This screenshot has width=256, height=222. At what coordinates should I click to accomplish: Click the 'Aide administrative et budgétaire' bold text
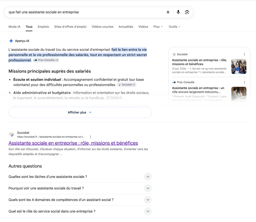pos(42,93)
